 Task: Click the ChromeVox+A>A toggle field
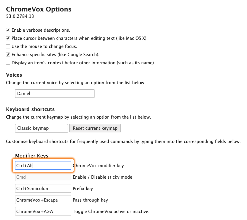pyautogui.click(x=43, y=211)
